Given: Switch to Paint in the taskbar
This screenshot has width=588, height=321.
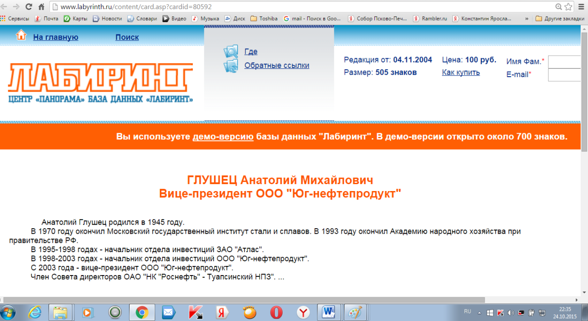Looking at the screenshot, I should tap(356, 313).
